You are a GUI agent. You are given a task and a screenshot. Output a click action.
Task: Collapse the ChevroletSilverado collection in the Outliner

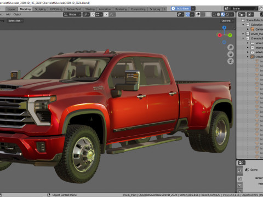tap(243, 38)
